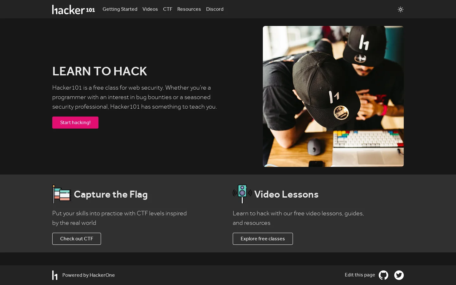The width and height of the screenshot is (456, 285).
Task: Click the LEARN TO HACK heading
Action: pos(99,71)
